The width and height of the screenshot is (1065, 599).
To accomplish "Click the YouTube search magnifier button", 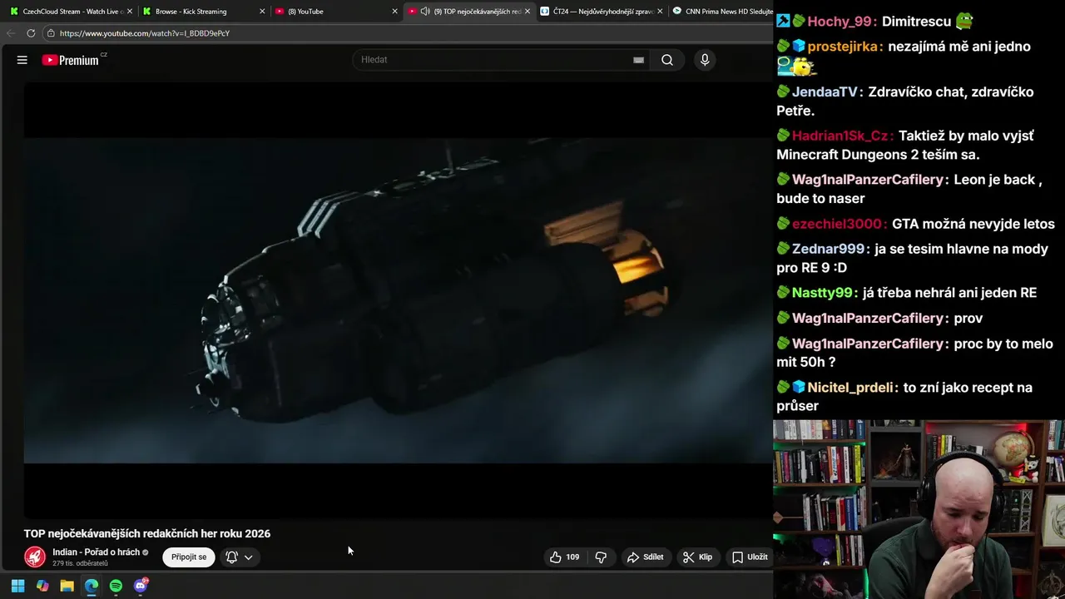I will 667,60.
